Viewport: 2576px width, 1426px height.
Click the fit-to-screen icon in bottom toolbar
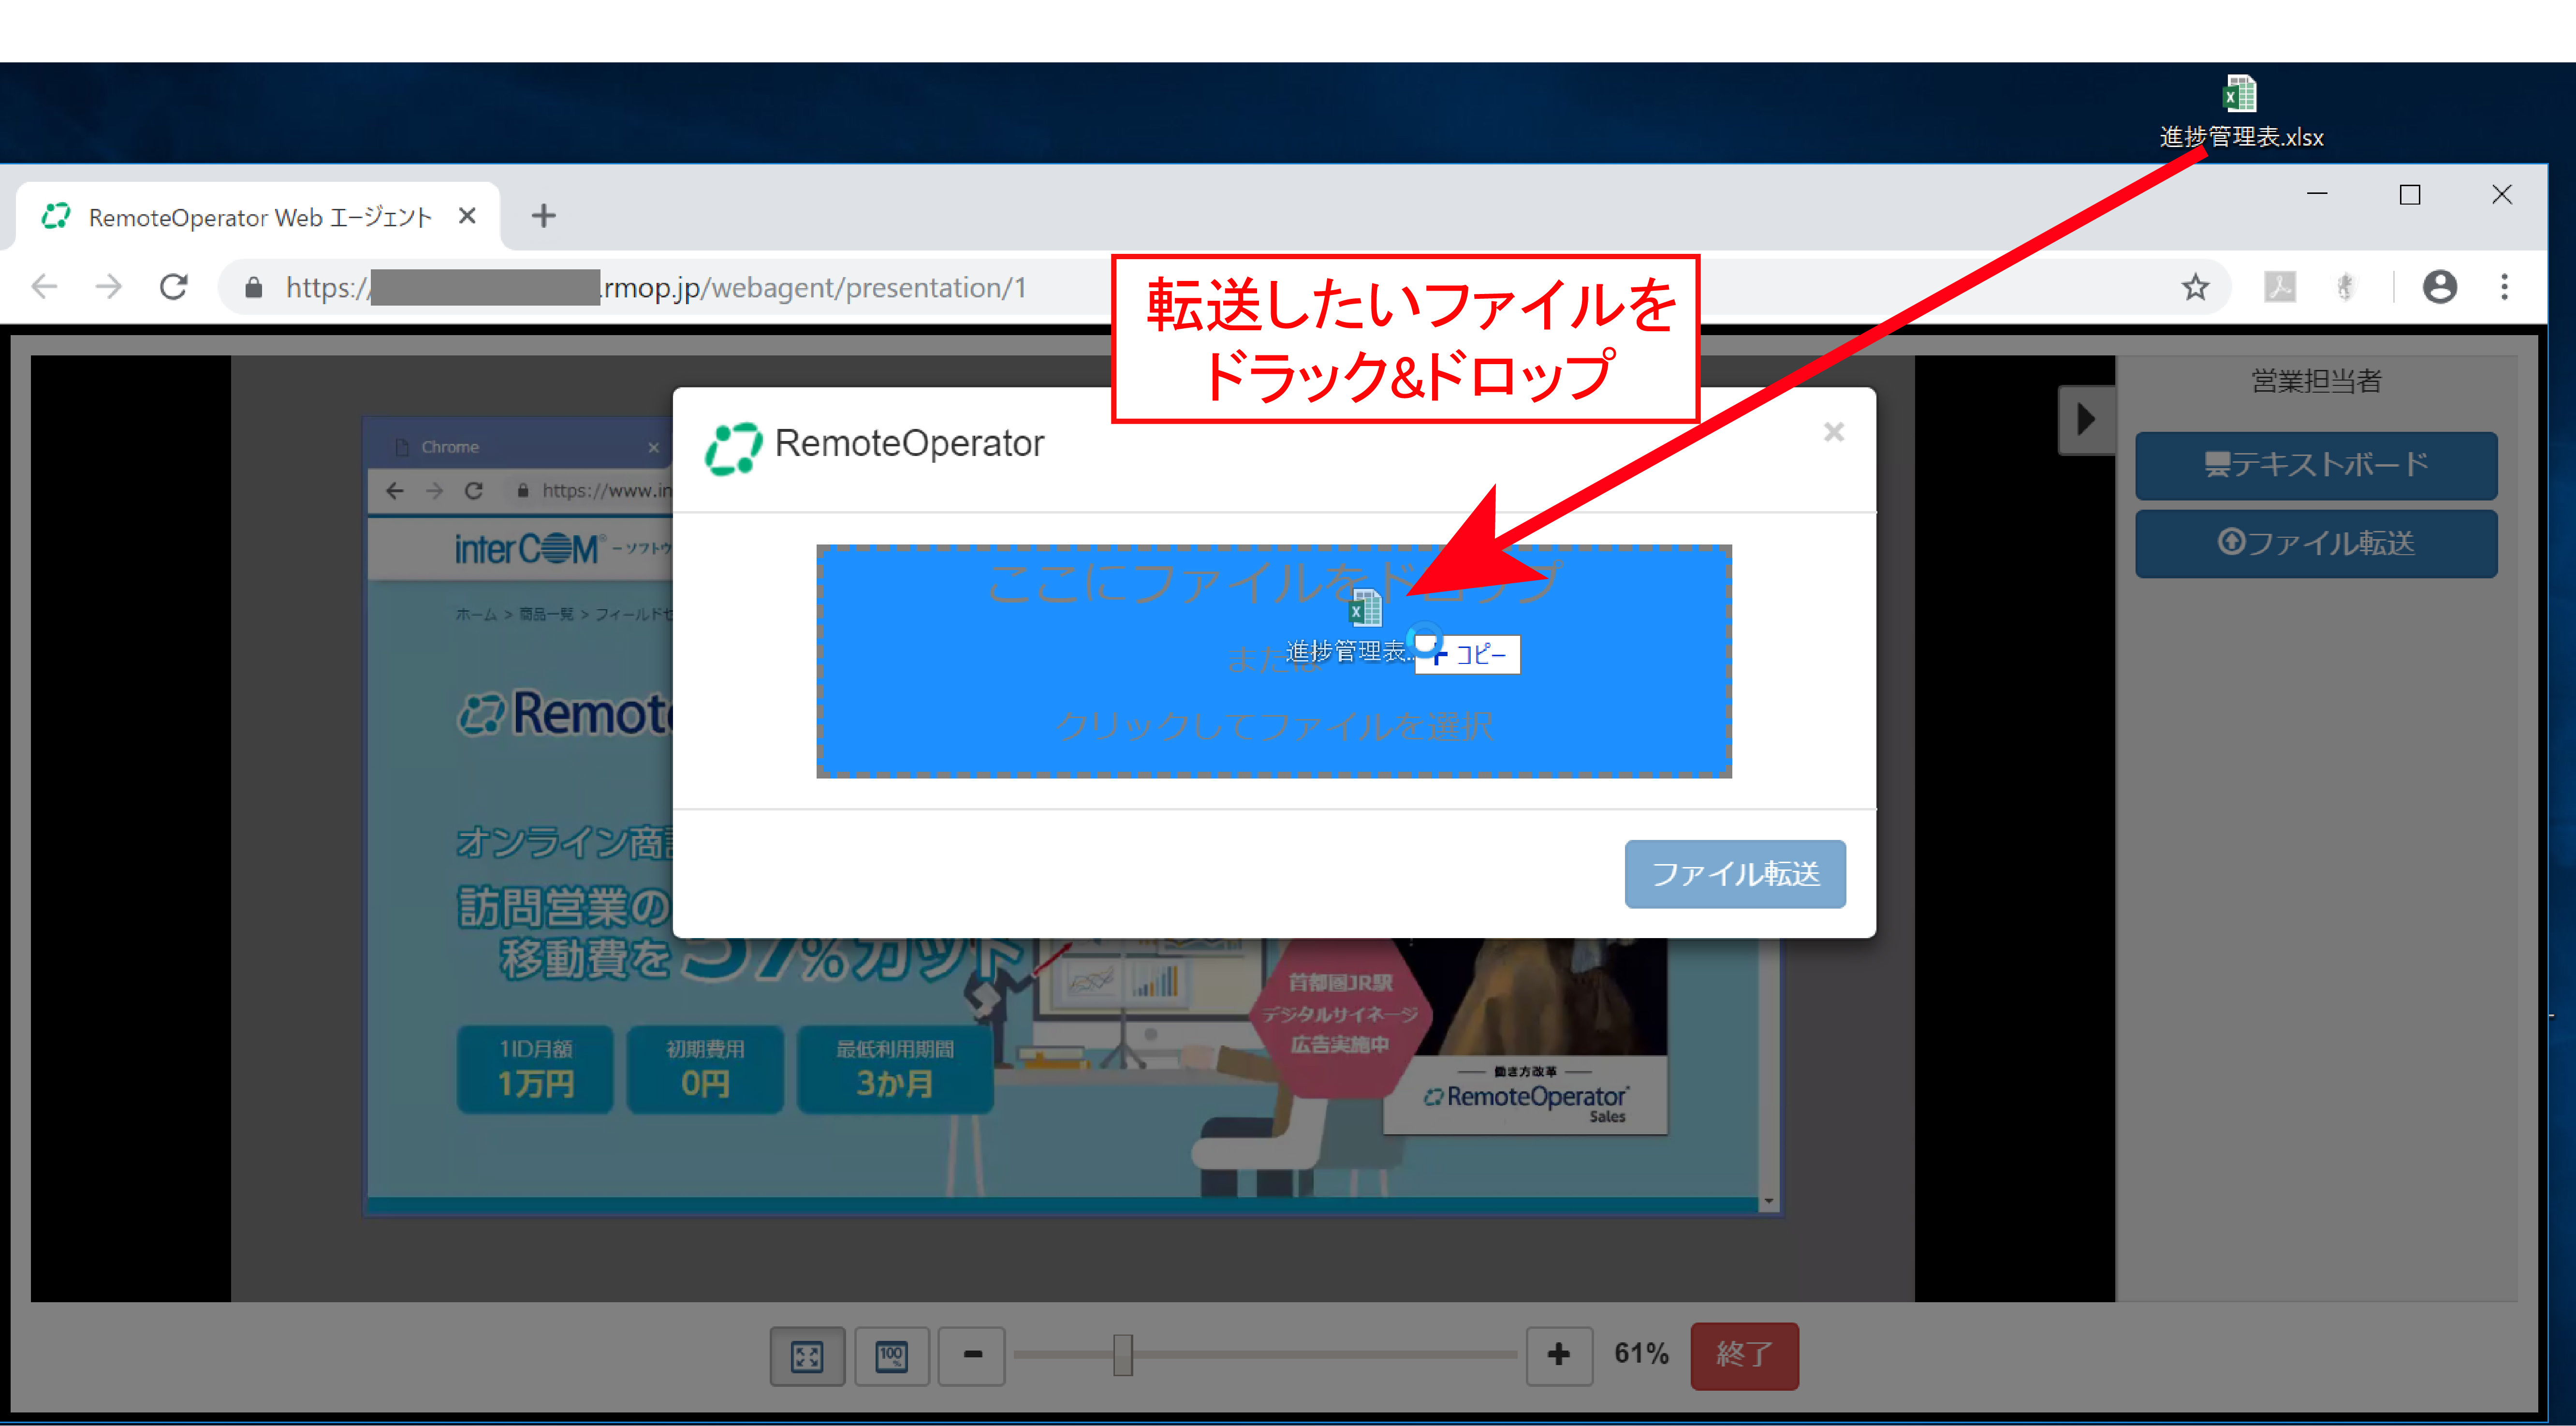[806, 1356]
